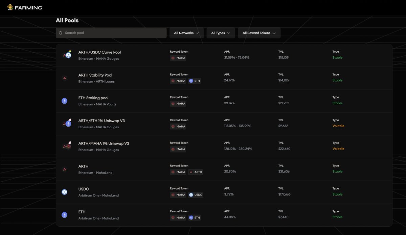The image size is (406, 235).
Task: Click the search magnifier icon
Action: point(61,33)
